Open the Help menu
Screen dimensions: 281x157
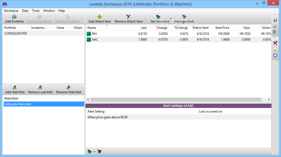point(62,11)
